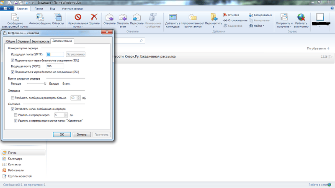Image resolution: width=335 pixels, height=188 pixels.
Task: Click the Копировать ribbon item
Action: [259, 20]
